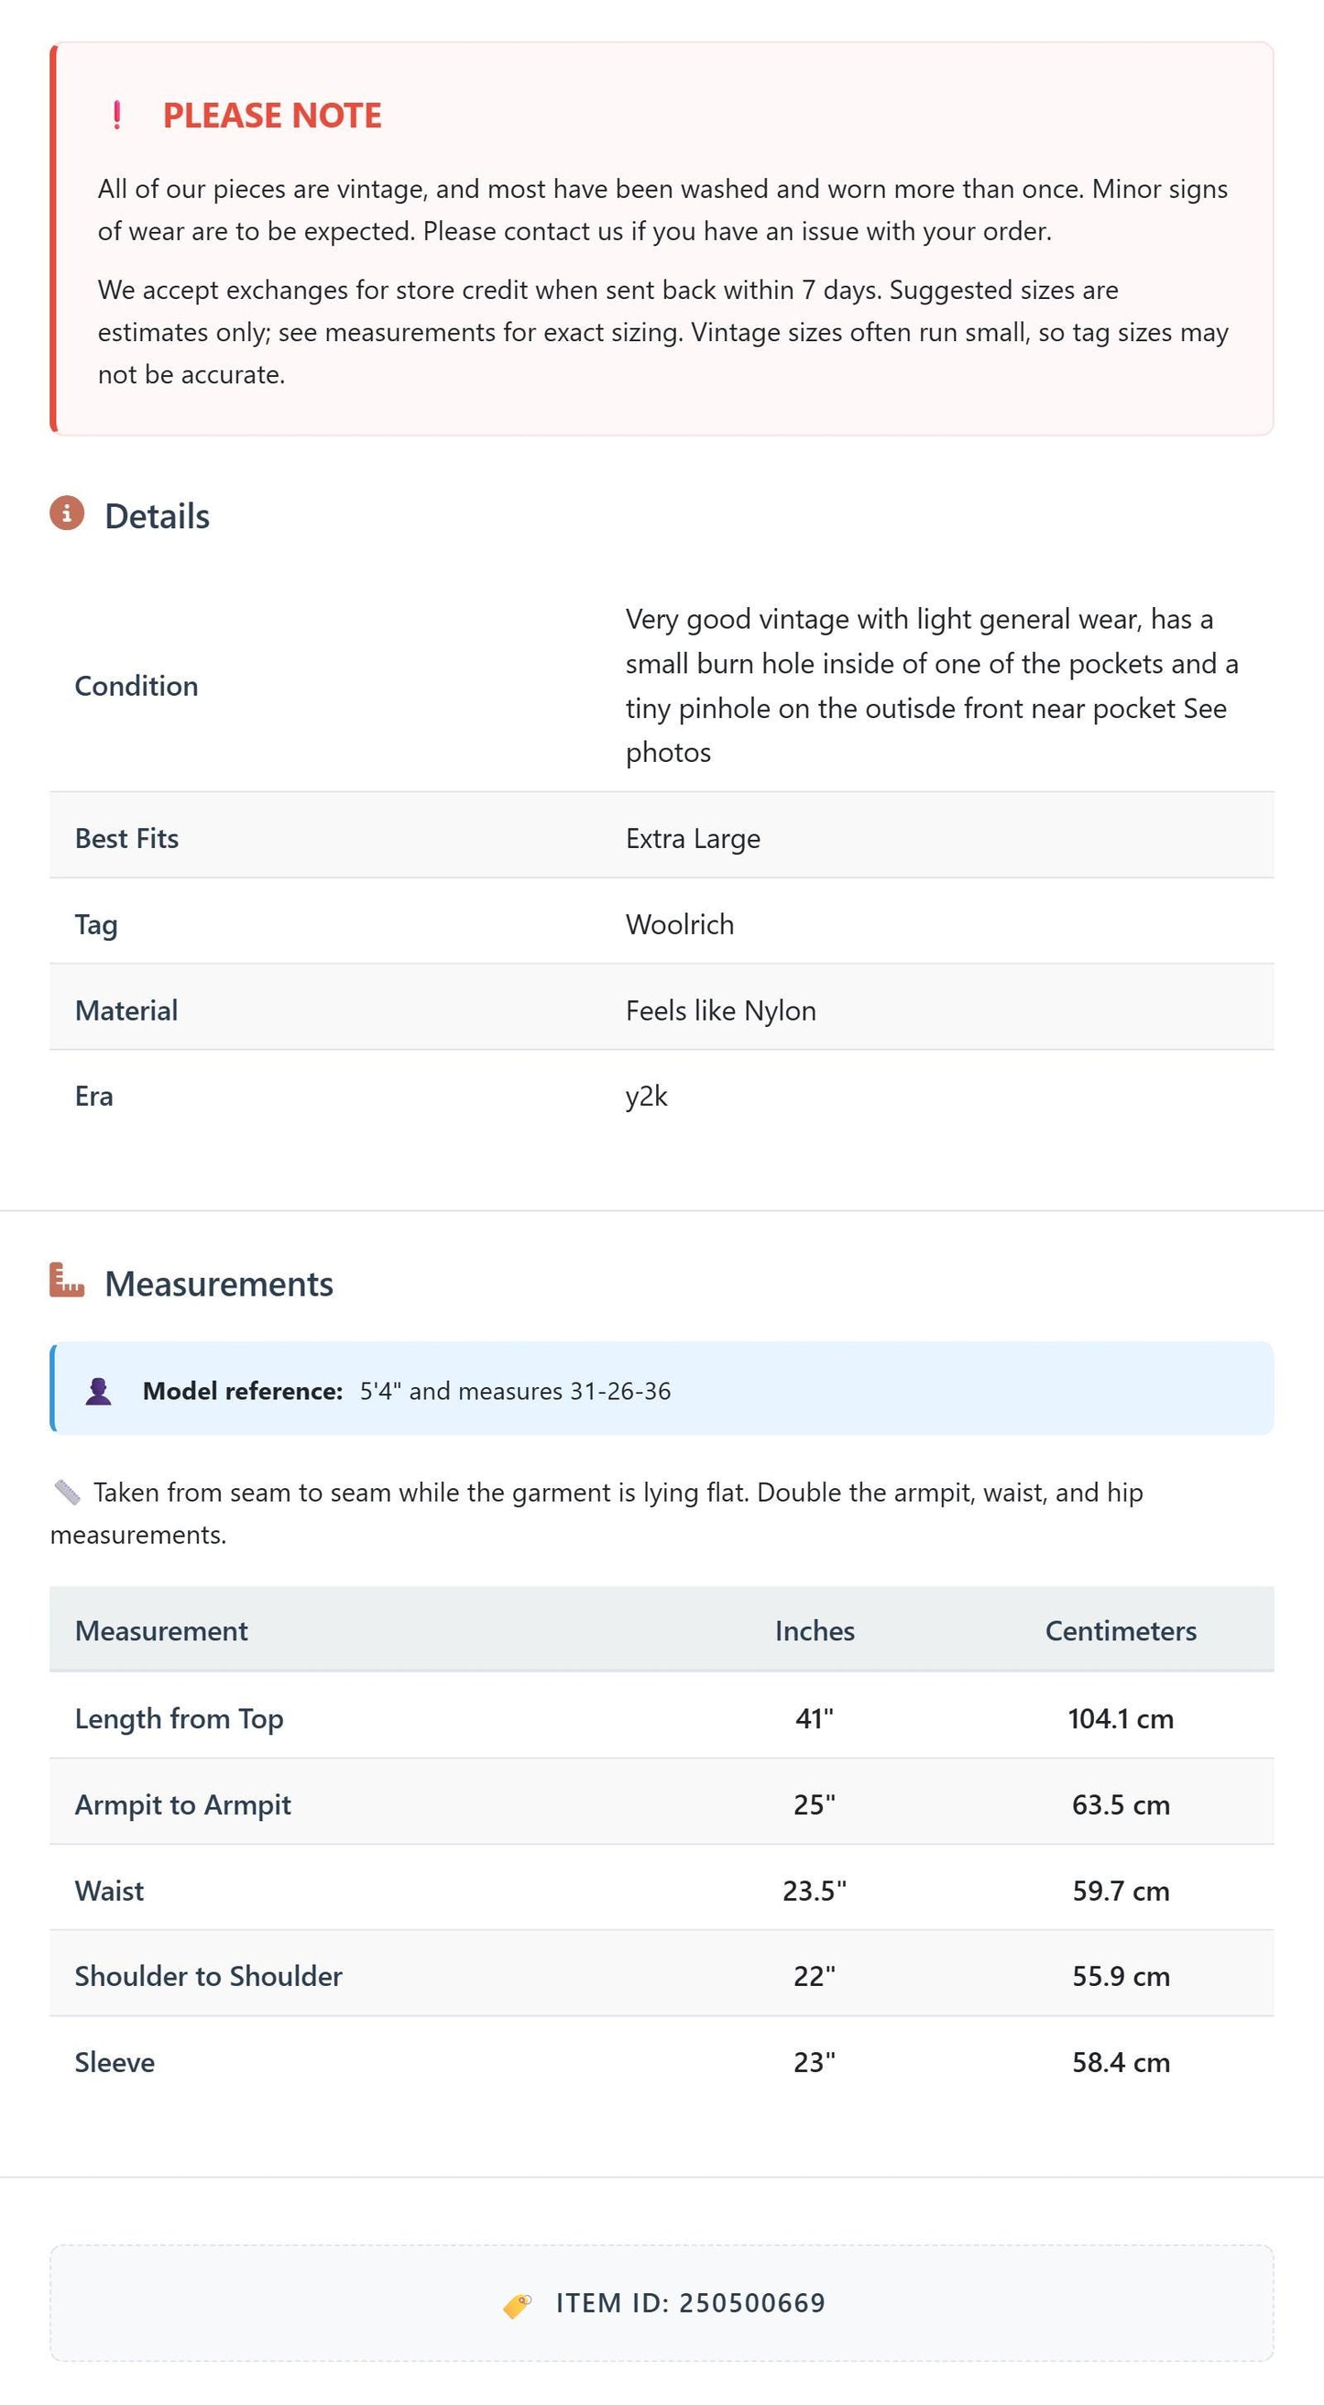1324x2405 pixels.
Task: Click the red exclamation mark icon
Action: coord(116,115)
